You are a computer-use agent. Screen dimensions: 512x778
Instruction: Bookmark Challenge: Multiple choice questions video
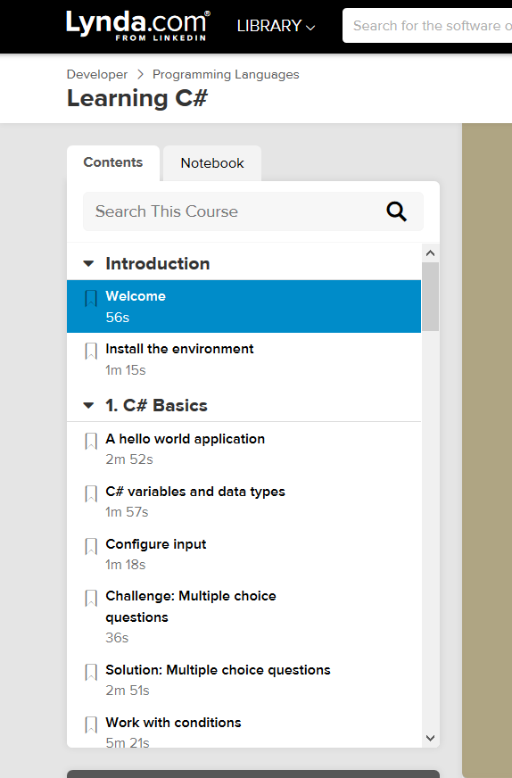click(x=91, y=598)
